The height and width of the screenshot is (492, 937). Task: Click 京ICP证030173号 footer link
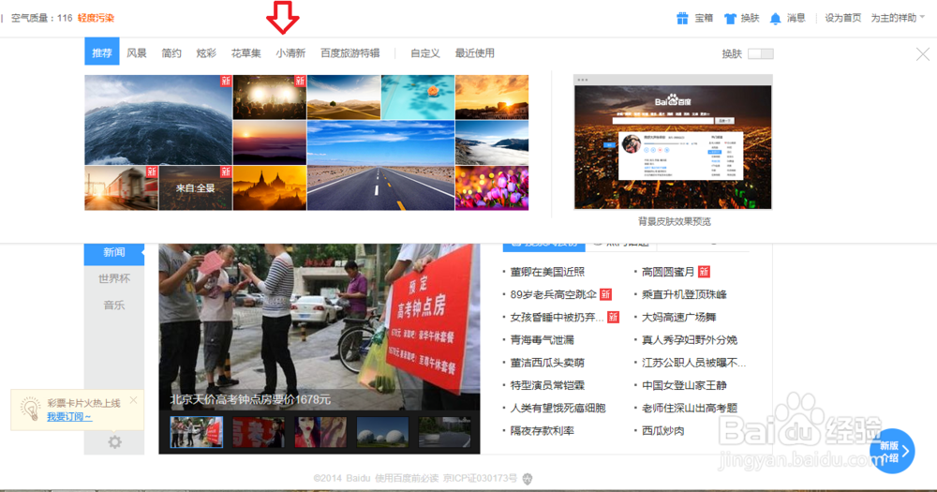coord(480,478)
